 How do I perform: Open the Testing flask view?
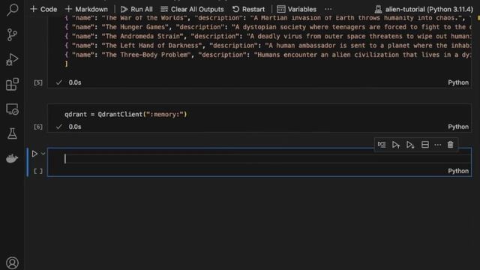pyautogui.click(x=12, y=133)
